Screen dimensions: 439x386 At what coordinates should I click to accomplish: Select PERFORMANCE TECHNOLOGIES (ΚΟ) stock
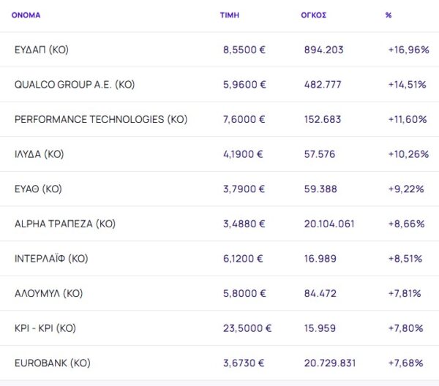click(101, 119)
